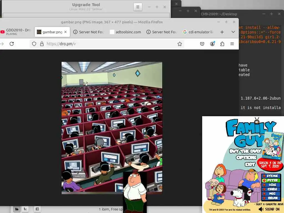Click OPTIONS in the Family Guy window
Screen dimensions: 284x213
click(x=246, y=158)
